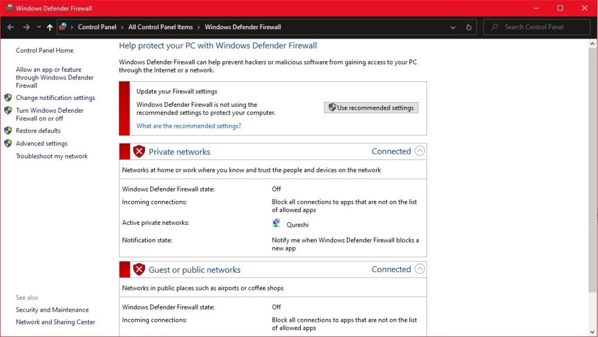
Task: Select Control Panel in breadcrumb path
Action: click(97, 27)
